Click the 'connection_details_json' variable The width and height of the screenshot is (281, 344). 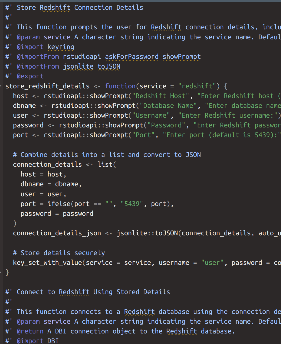[57, 233]
